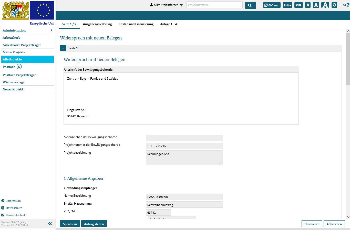
Task: Click the Zentrum Bayern Familie und Soziales text
Action: pyautogui.click(x=92, y=79)
